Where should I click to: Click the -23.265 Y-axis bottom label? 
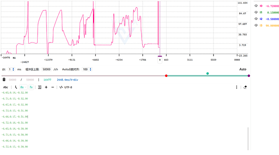(243, 56)
